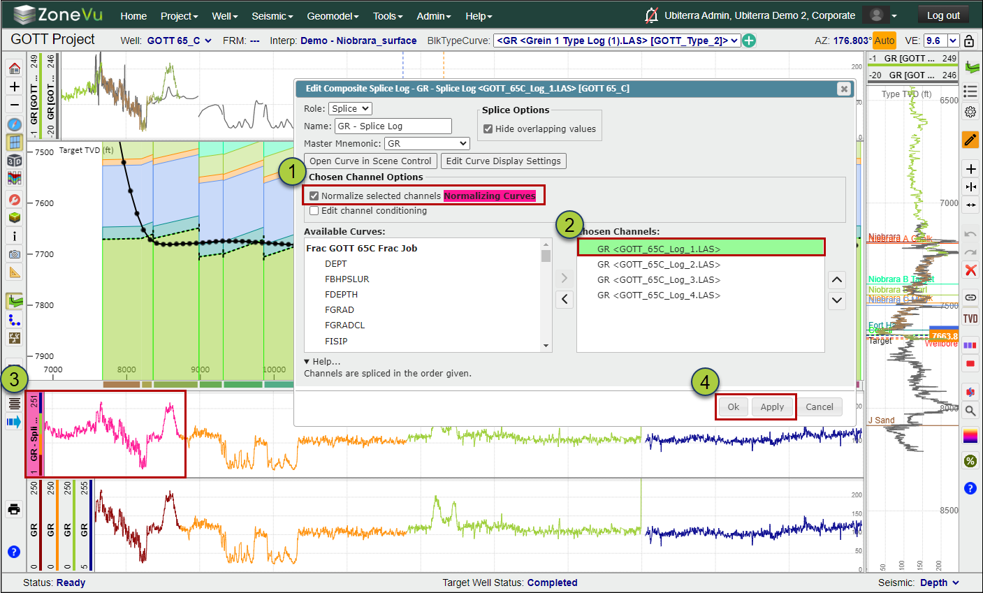This screenshot has width=983, height=593.
Task: Toggle the lock icon beside VE
Action: [969, 41]
